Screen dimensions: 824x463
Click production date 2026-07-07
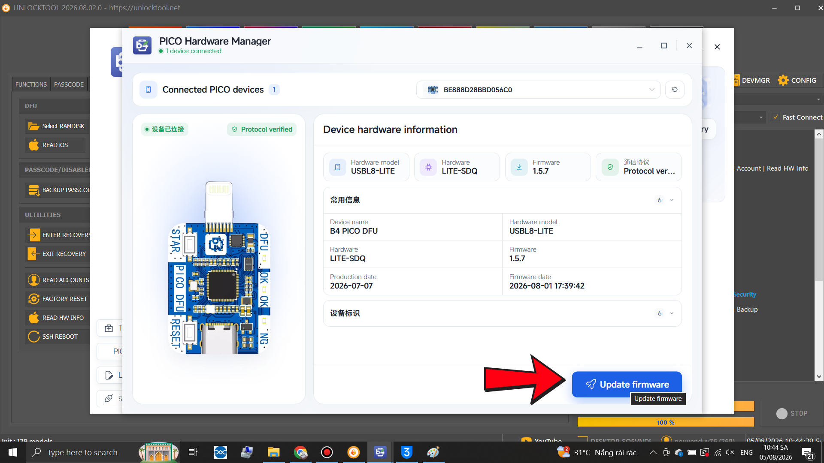[x=351, y=286]
